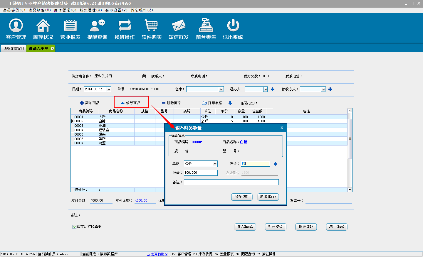Open 换班操作 shift change icon
423x257 pixels.
point(125,26)
